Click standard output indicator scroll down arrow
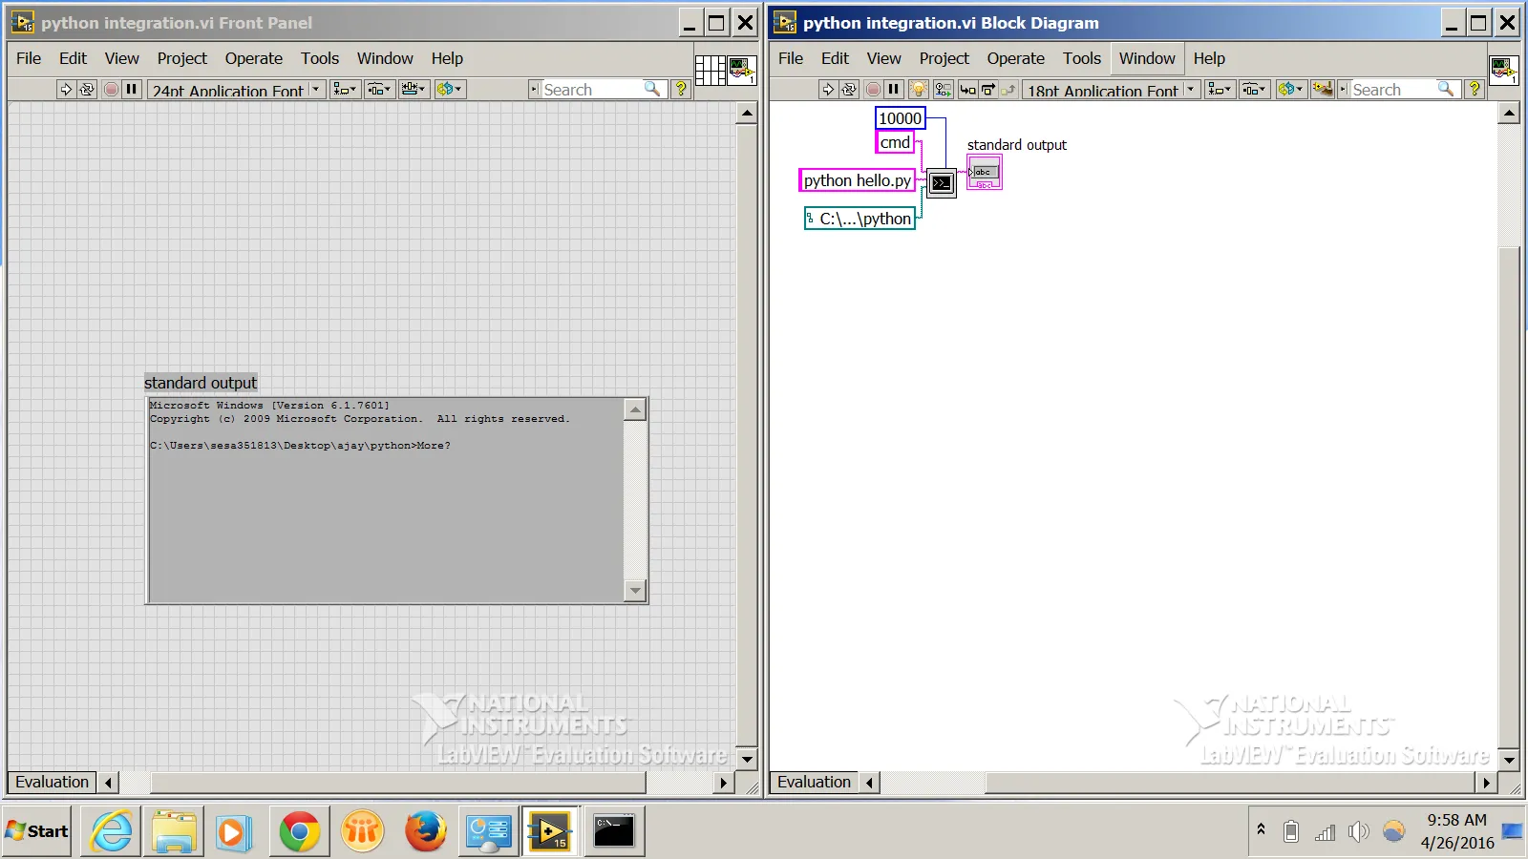 pyautogui.click(x=635, y=591)
